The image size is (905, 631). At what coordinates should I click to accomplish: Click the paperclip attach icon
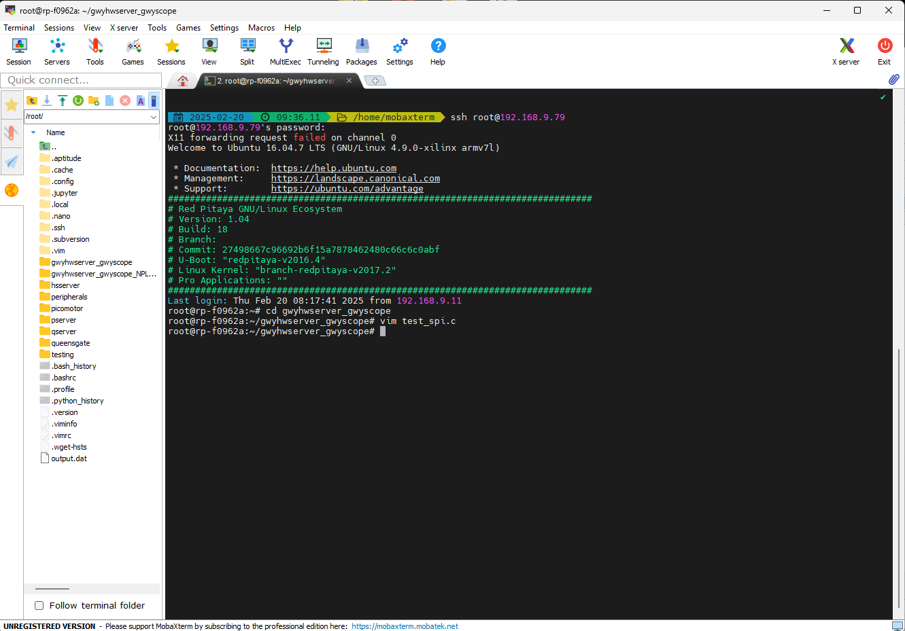click(x=894, y=79)
